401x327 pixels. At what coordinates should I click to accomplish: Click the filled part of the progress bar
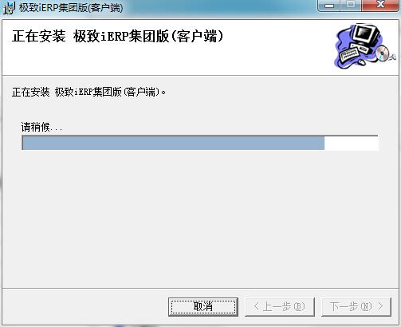173,143
